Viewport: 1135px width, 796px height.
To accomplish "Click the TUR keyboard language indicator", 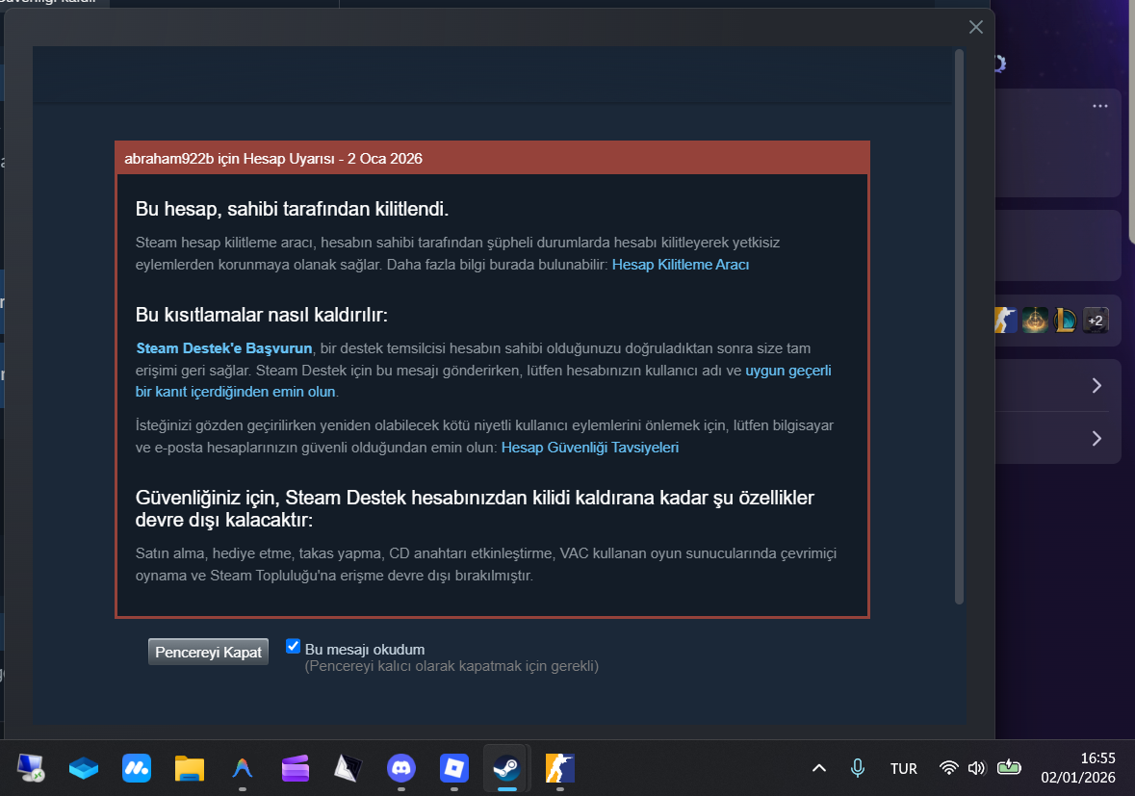I will (903, 768).
